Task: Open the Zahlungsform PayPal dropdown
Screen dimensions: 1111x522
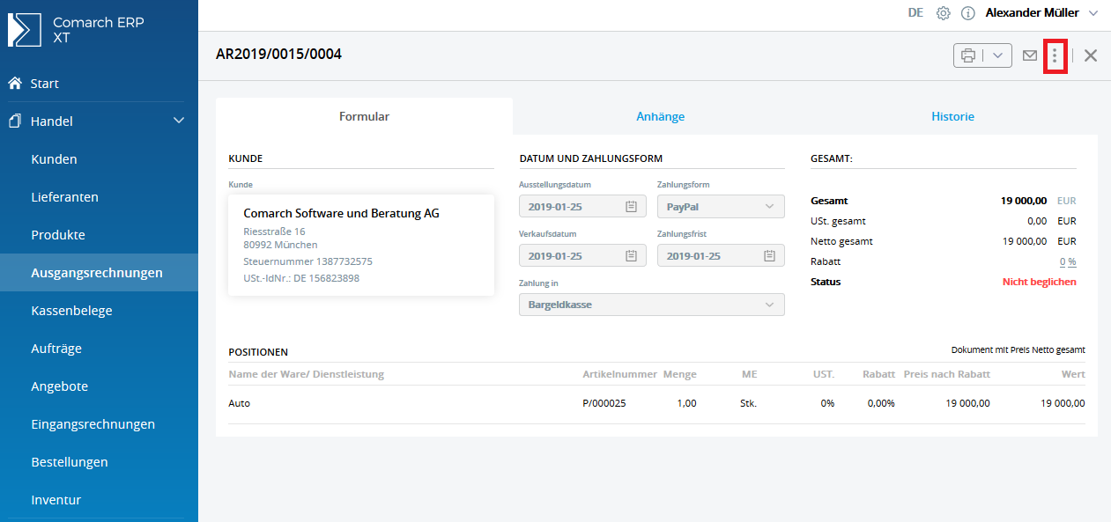Action: click(721, 207)
